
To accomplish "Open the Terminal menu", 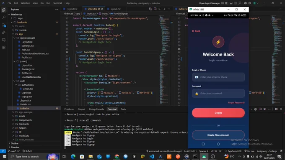I will (57, 3).
